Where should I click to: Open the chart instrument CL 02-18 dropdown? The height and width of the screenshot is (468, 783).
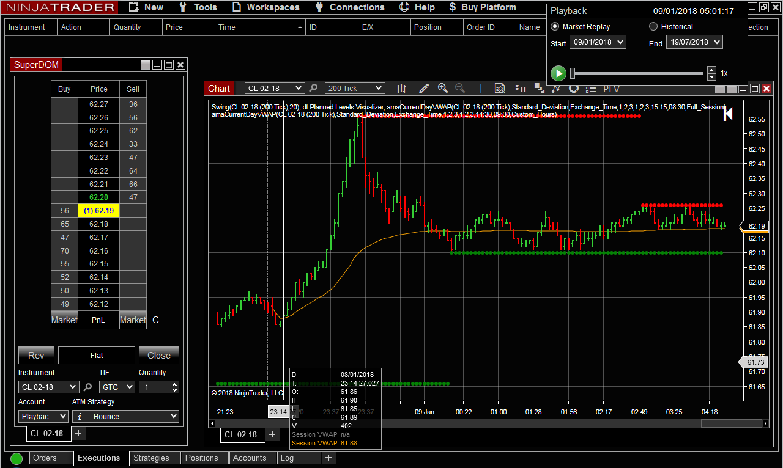[274, 89]
